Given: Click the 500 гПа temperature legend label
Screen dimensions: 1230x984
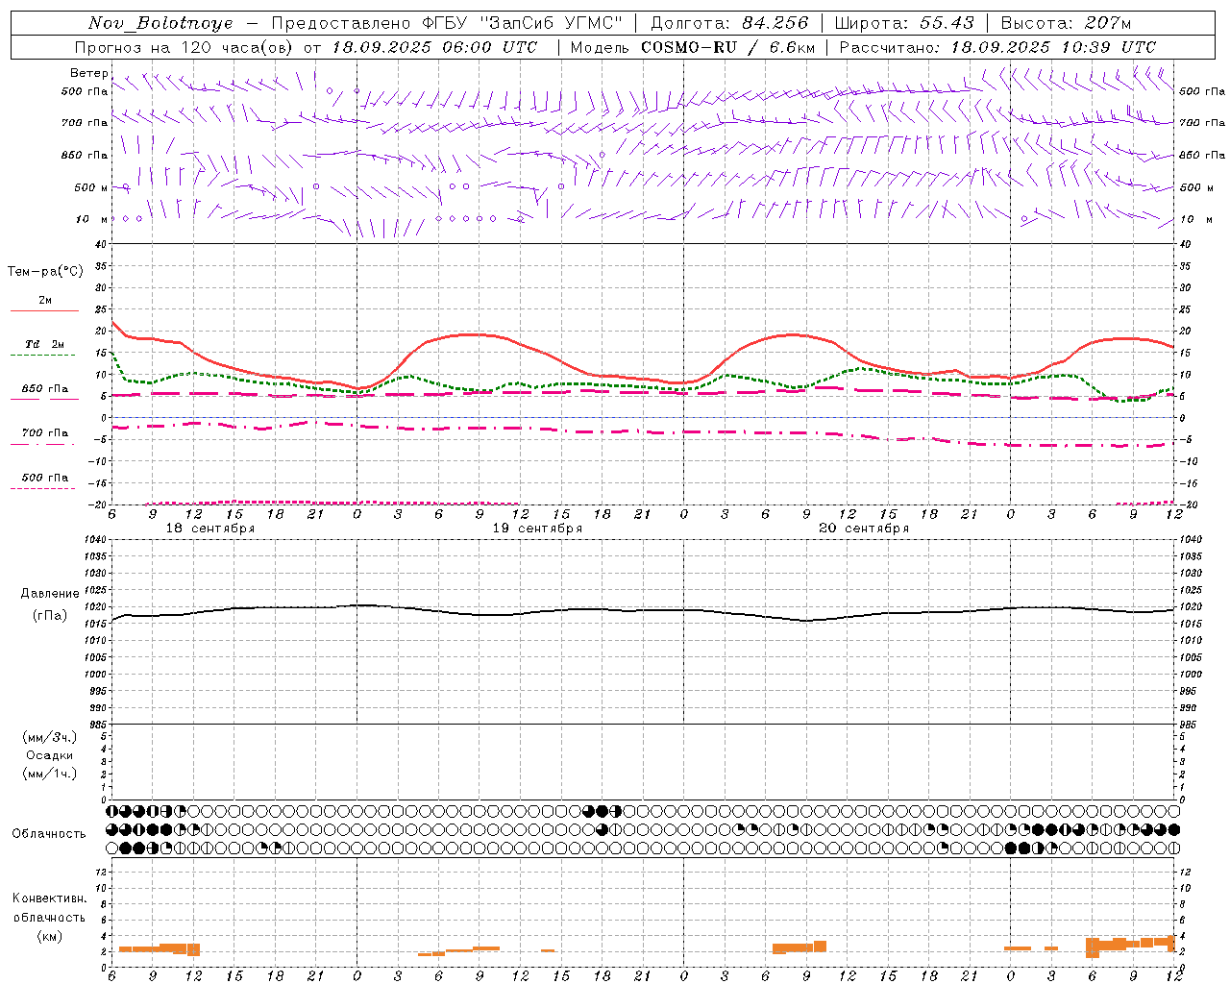Looking at the screenshot, I should point(44,478).
